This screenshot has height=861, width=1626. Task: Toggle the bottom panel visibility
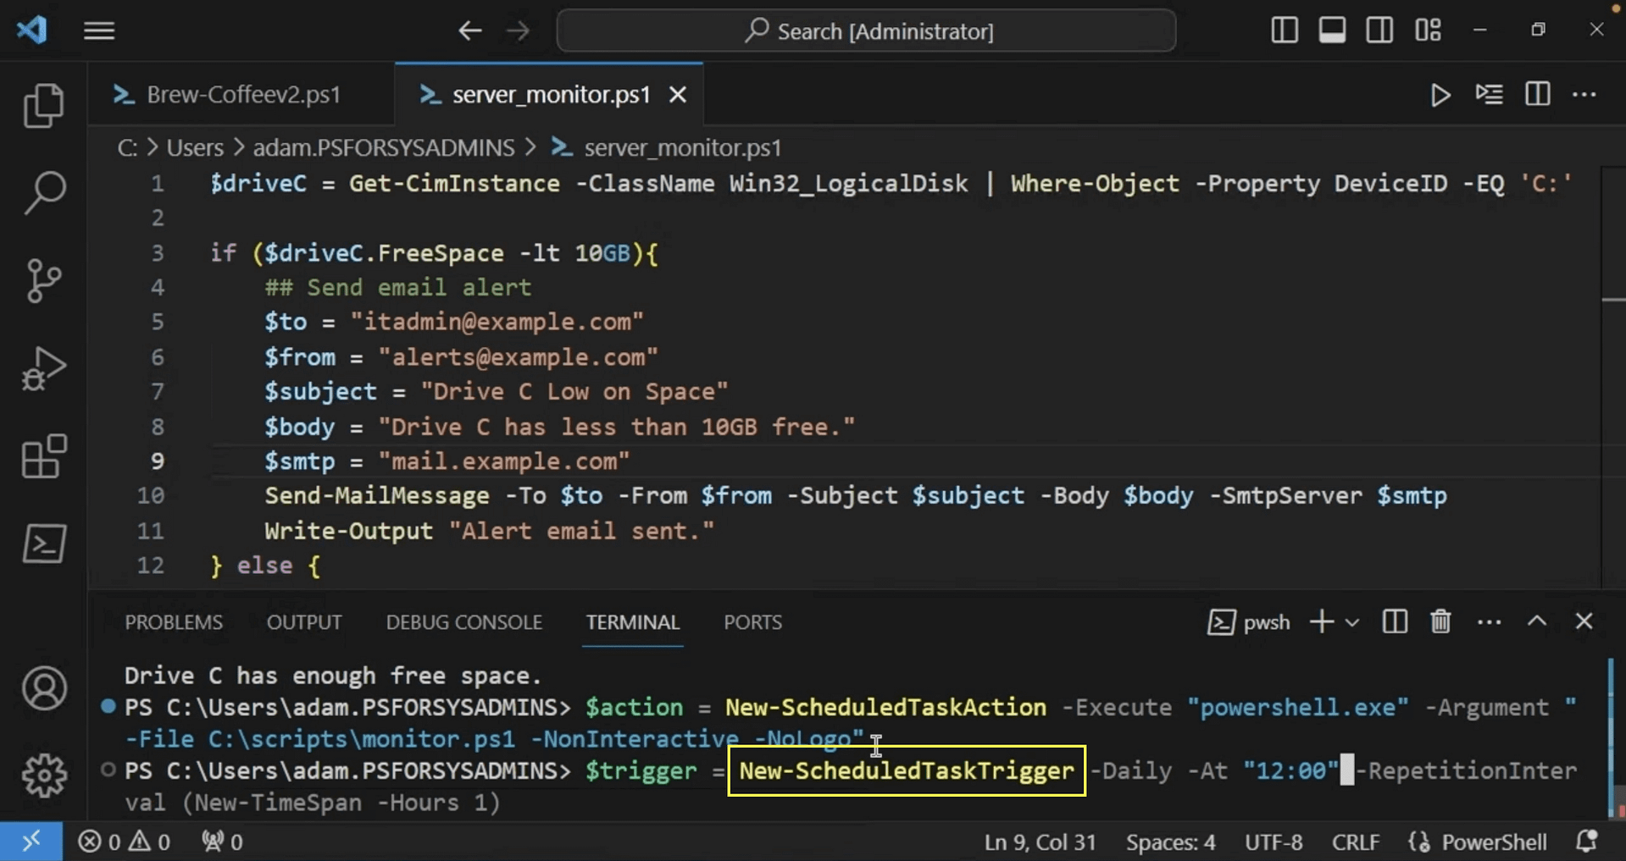point(1332,30)
